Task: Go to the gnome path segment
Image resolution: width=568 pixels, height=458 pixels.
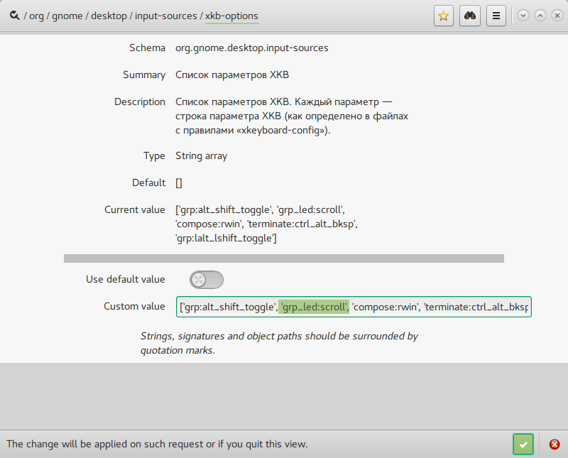Action: pyautogui.click(x=67, y=16)
